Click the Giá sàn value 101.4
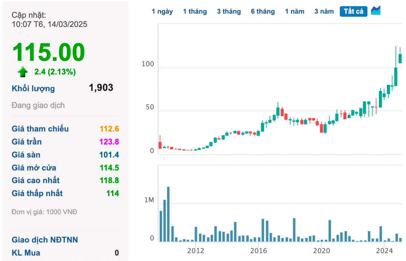The image size is (406, 261). (x=109, y=155)
